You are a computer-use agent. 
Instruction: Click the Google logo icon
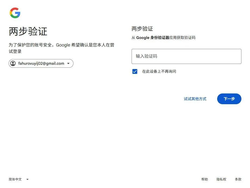pos(15,13)
